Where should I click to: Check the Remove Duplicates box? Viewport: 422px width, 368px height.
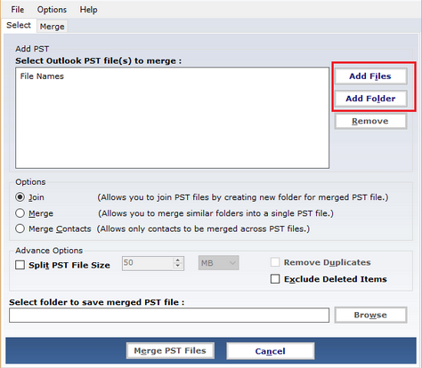[275, 262]
